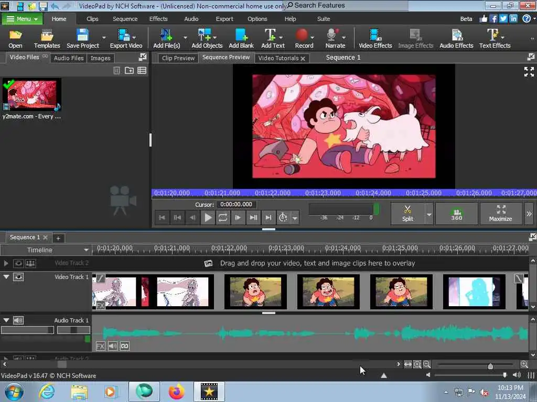The image size is (537, 402).
Task: Toggle the loop playback button
Action: pyautogui.click(x=222, y=217)
